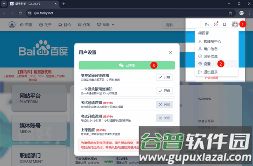The width and height of the screenshot is (253, 166).
Task: Select 设置 from the user menu
Action: 207,64
